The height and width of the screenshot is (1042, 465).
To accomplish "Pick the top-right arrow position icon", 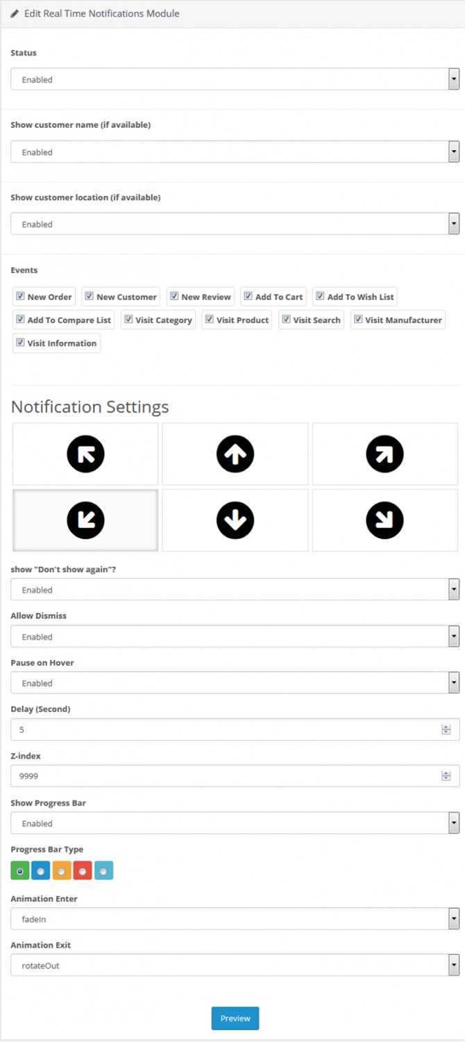I will coord(384,454).
